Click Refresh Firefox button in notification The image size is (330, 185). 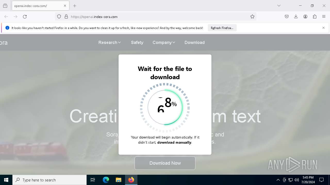point(222,28)
